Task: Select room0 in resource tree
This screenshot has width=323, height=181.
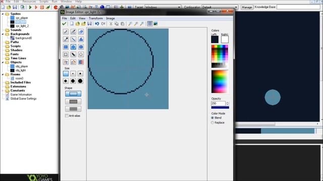Action: [19, 78]
